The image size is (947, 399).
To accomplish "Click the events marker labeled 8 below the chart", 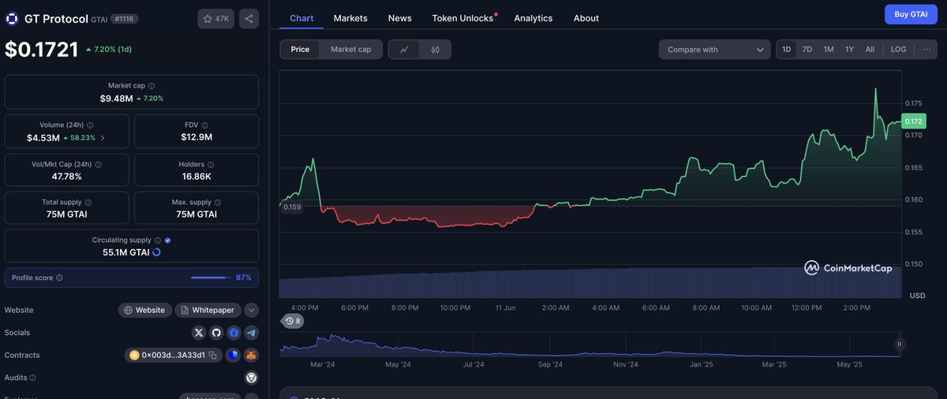I will [293, 321].
